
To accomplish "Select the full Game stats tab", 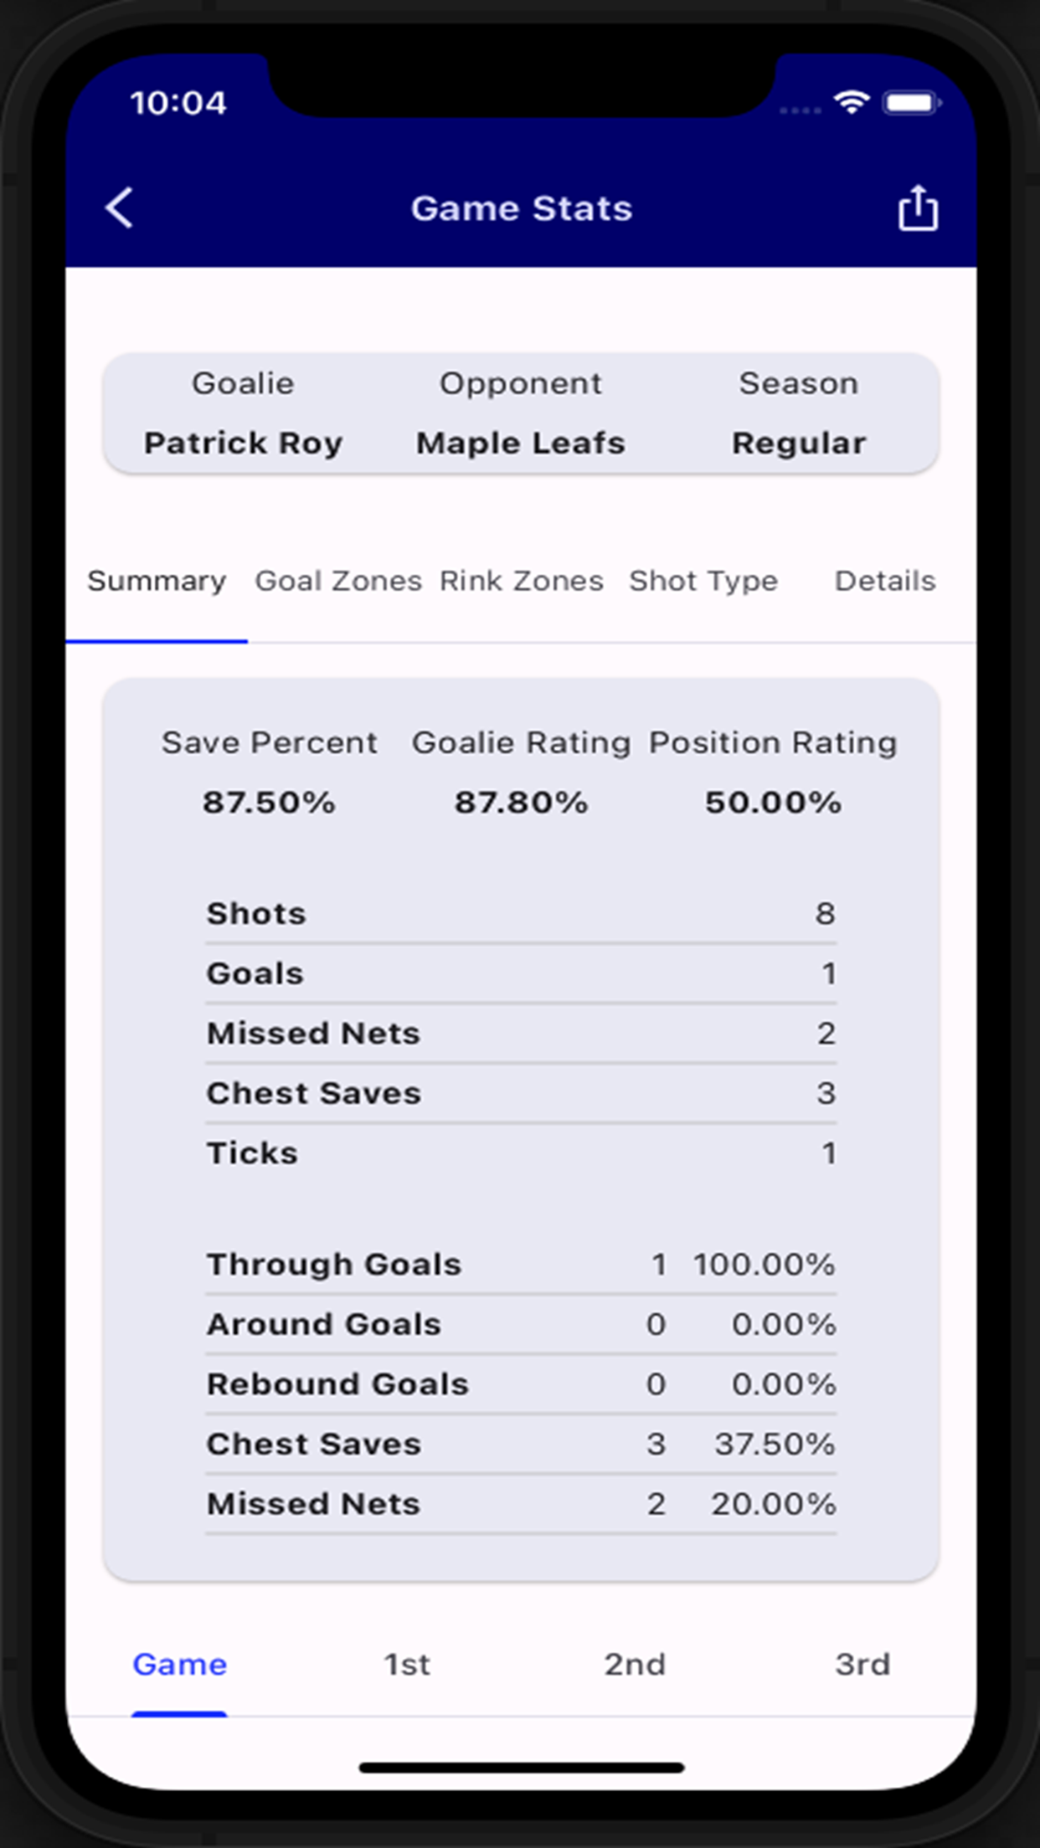I will tap(180, 1665).
